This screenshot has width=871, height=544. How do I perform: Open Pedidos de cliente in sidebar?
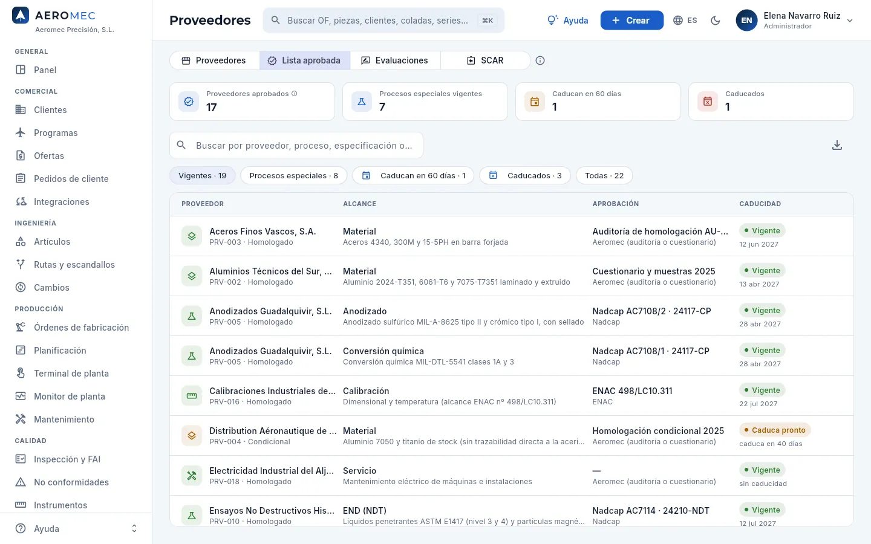(x=76, y=179)
